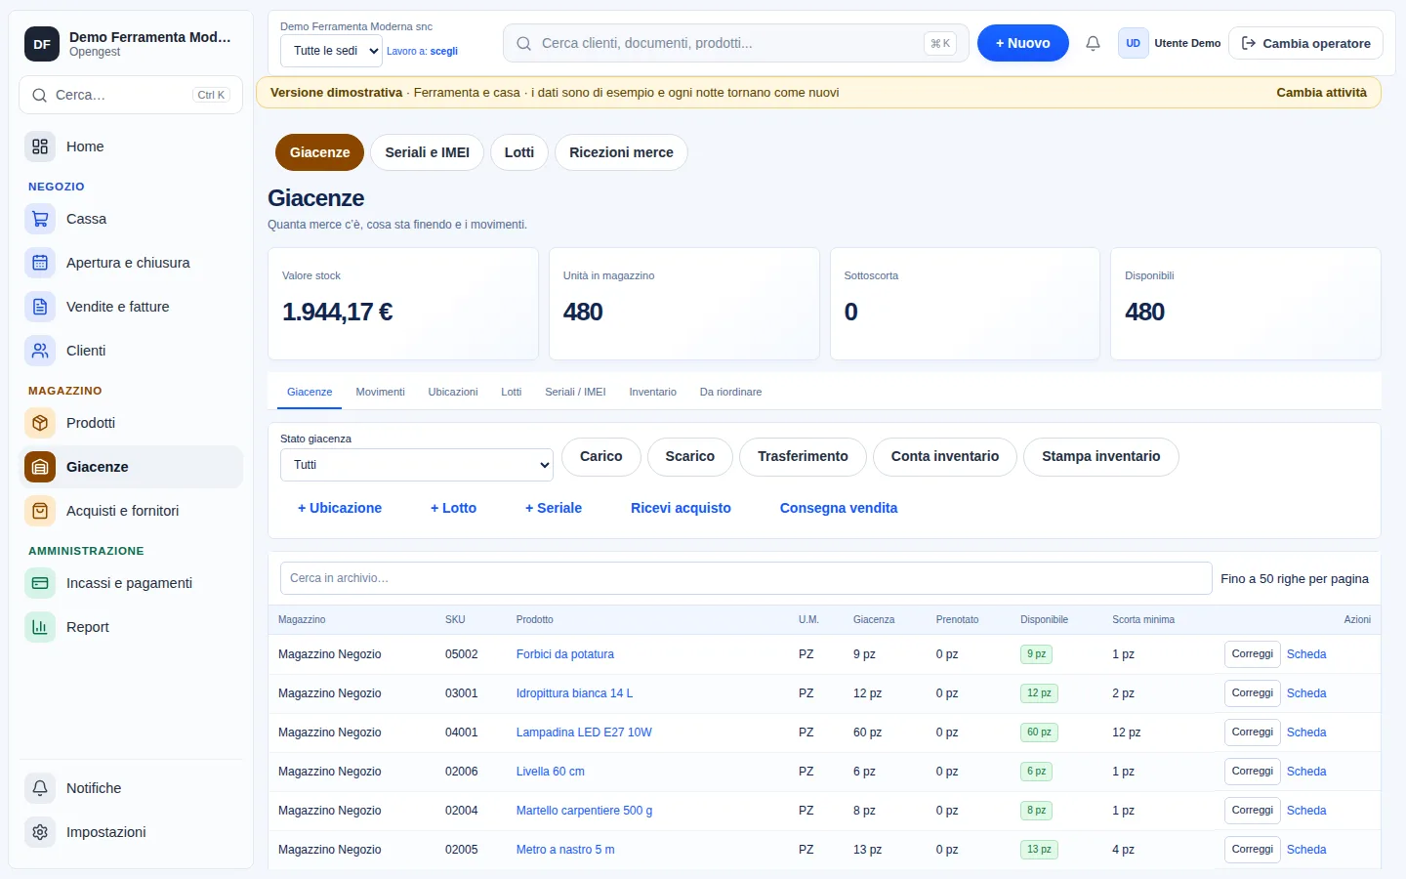Select the Ubicazioni sub-tab
Viewport: 1406px width, 879px height.
(x=453, y=392)
